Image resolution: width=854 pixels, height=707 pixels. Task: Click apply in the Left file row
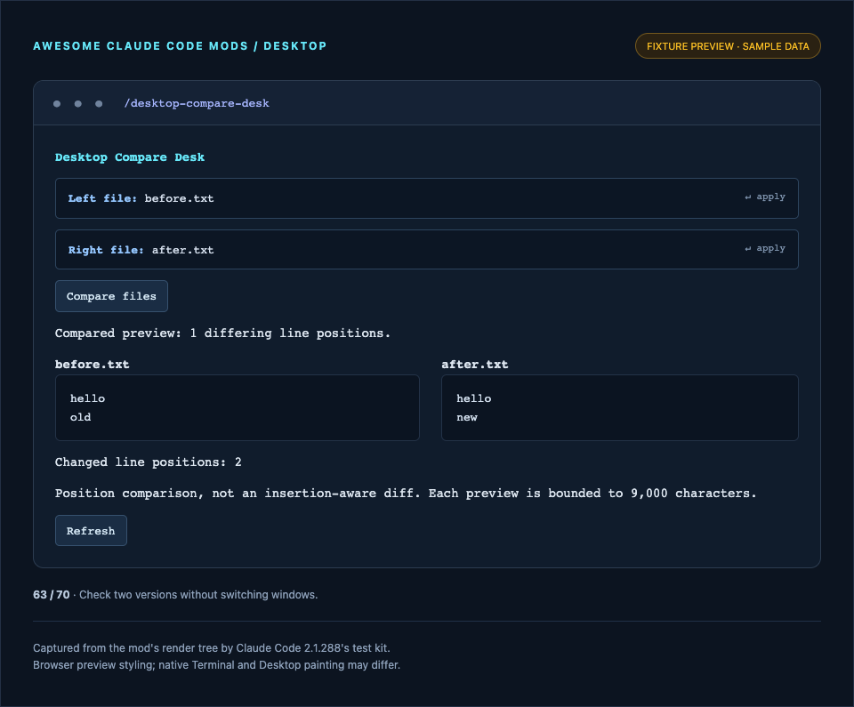[765, 197]
